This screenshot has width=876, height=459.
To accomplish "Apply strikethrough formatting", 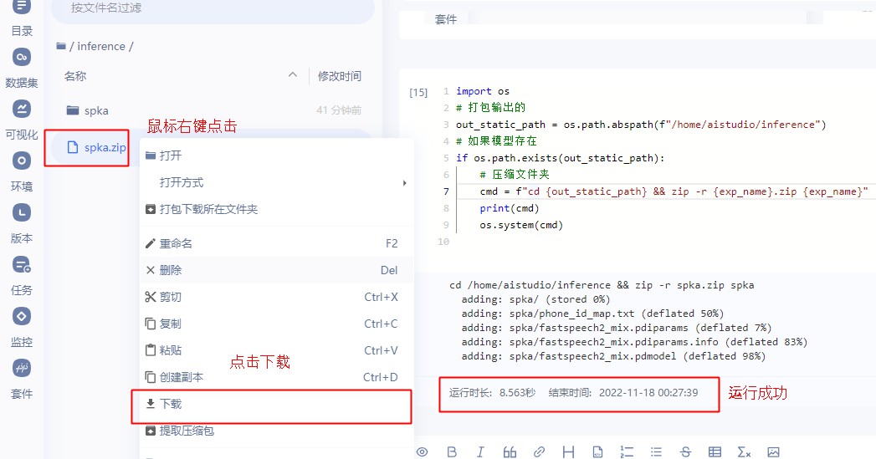I will [x=685, y=451].
